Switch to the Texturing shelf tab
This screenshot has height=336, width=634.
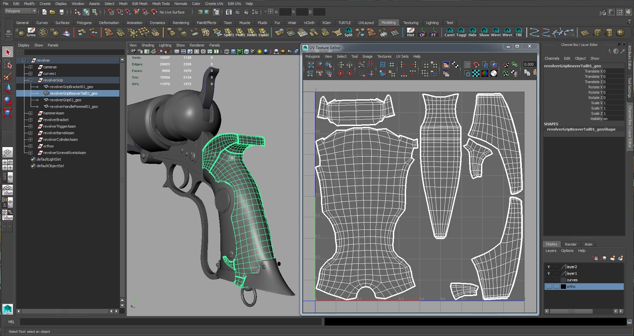point(411,23)
